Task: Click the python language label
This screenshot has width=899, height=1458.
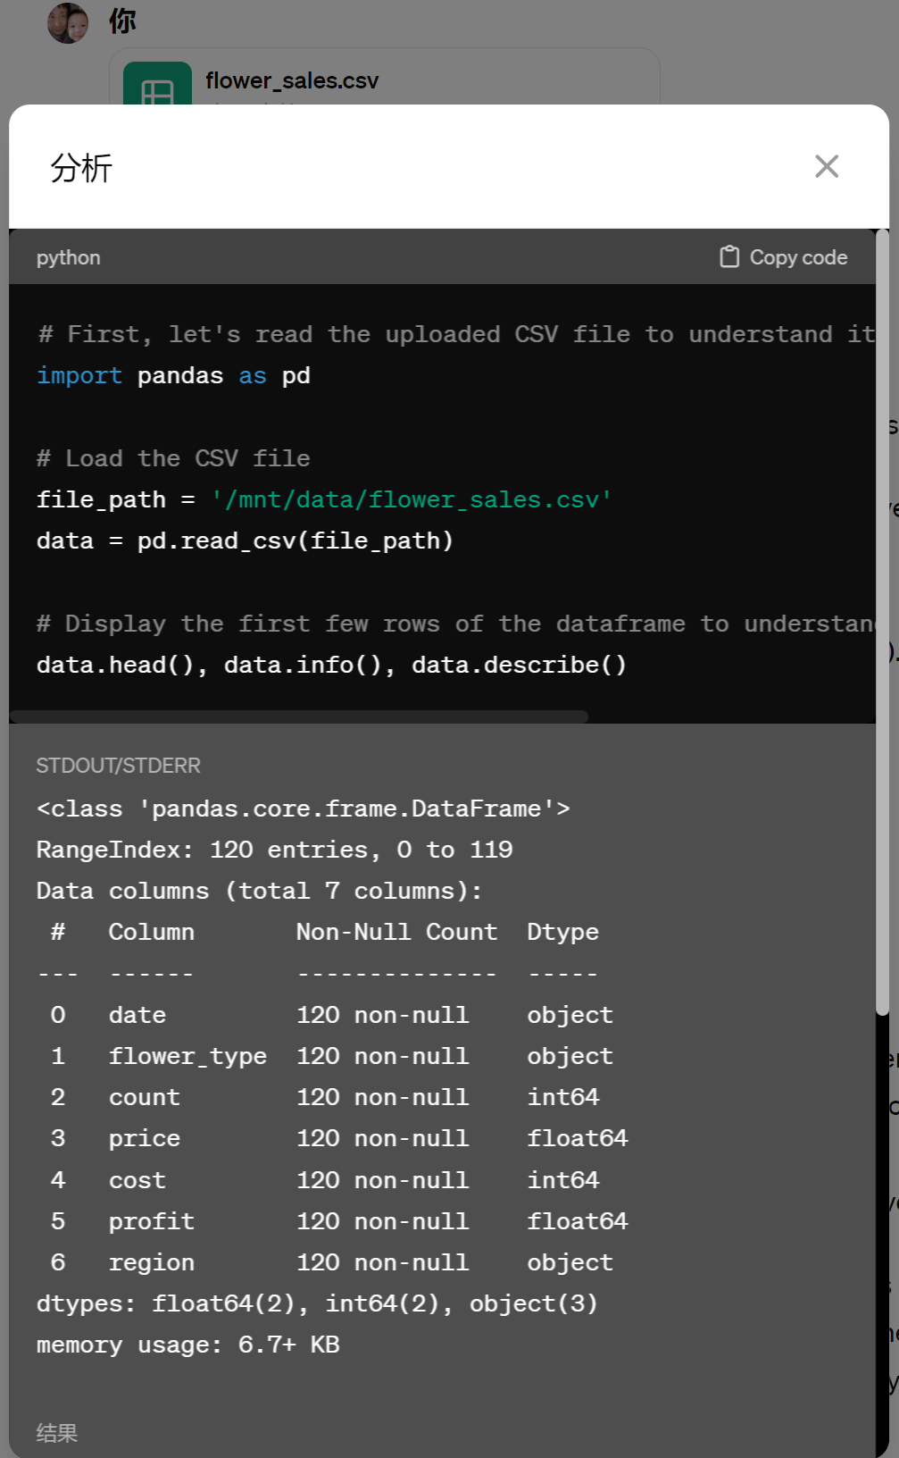Action: (x=69, y=257)
